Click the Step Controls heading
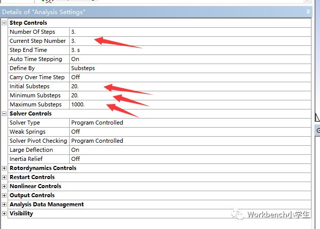Image resolution: width=320 pixels, height=229 pixels. tap(28, 23)
